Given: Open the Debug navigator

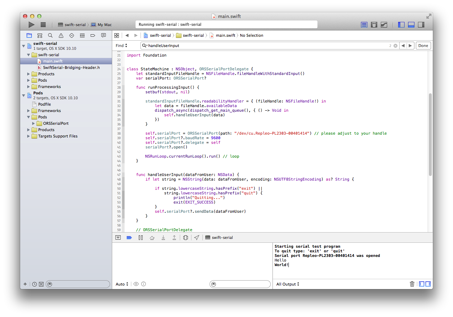Looking at the screenshot, I should point(82,35).
